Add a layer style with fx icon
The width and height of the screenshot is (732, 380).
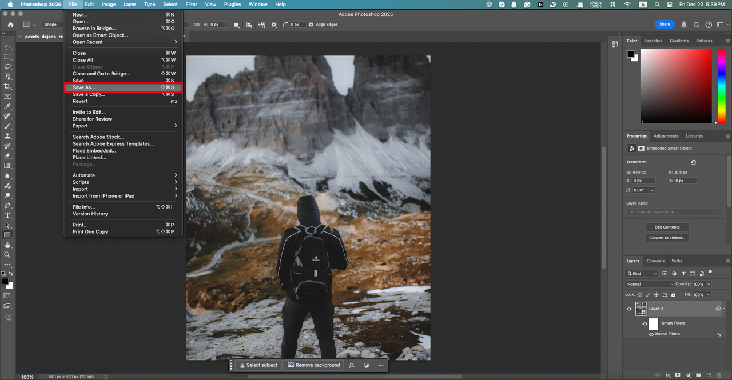(667, 375)
